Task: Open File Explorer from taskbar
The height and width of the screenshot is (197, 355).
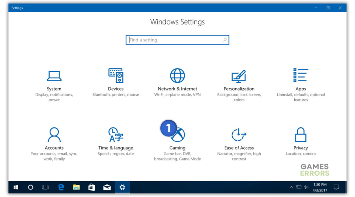Action: pyautogui.click(x=76, y=187)
